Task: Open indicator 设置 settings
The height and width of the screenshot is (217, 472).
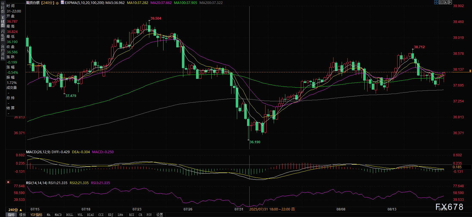Action: coord(160,215)
